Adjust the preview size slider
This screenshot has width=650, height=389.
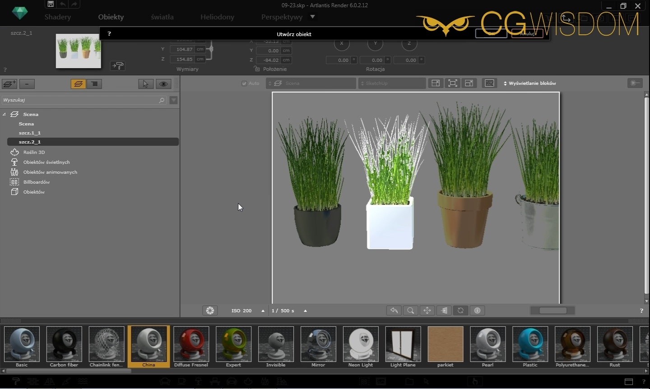[552, 310]
